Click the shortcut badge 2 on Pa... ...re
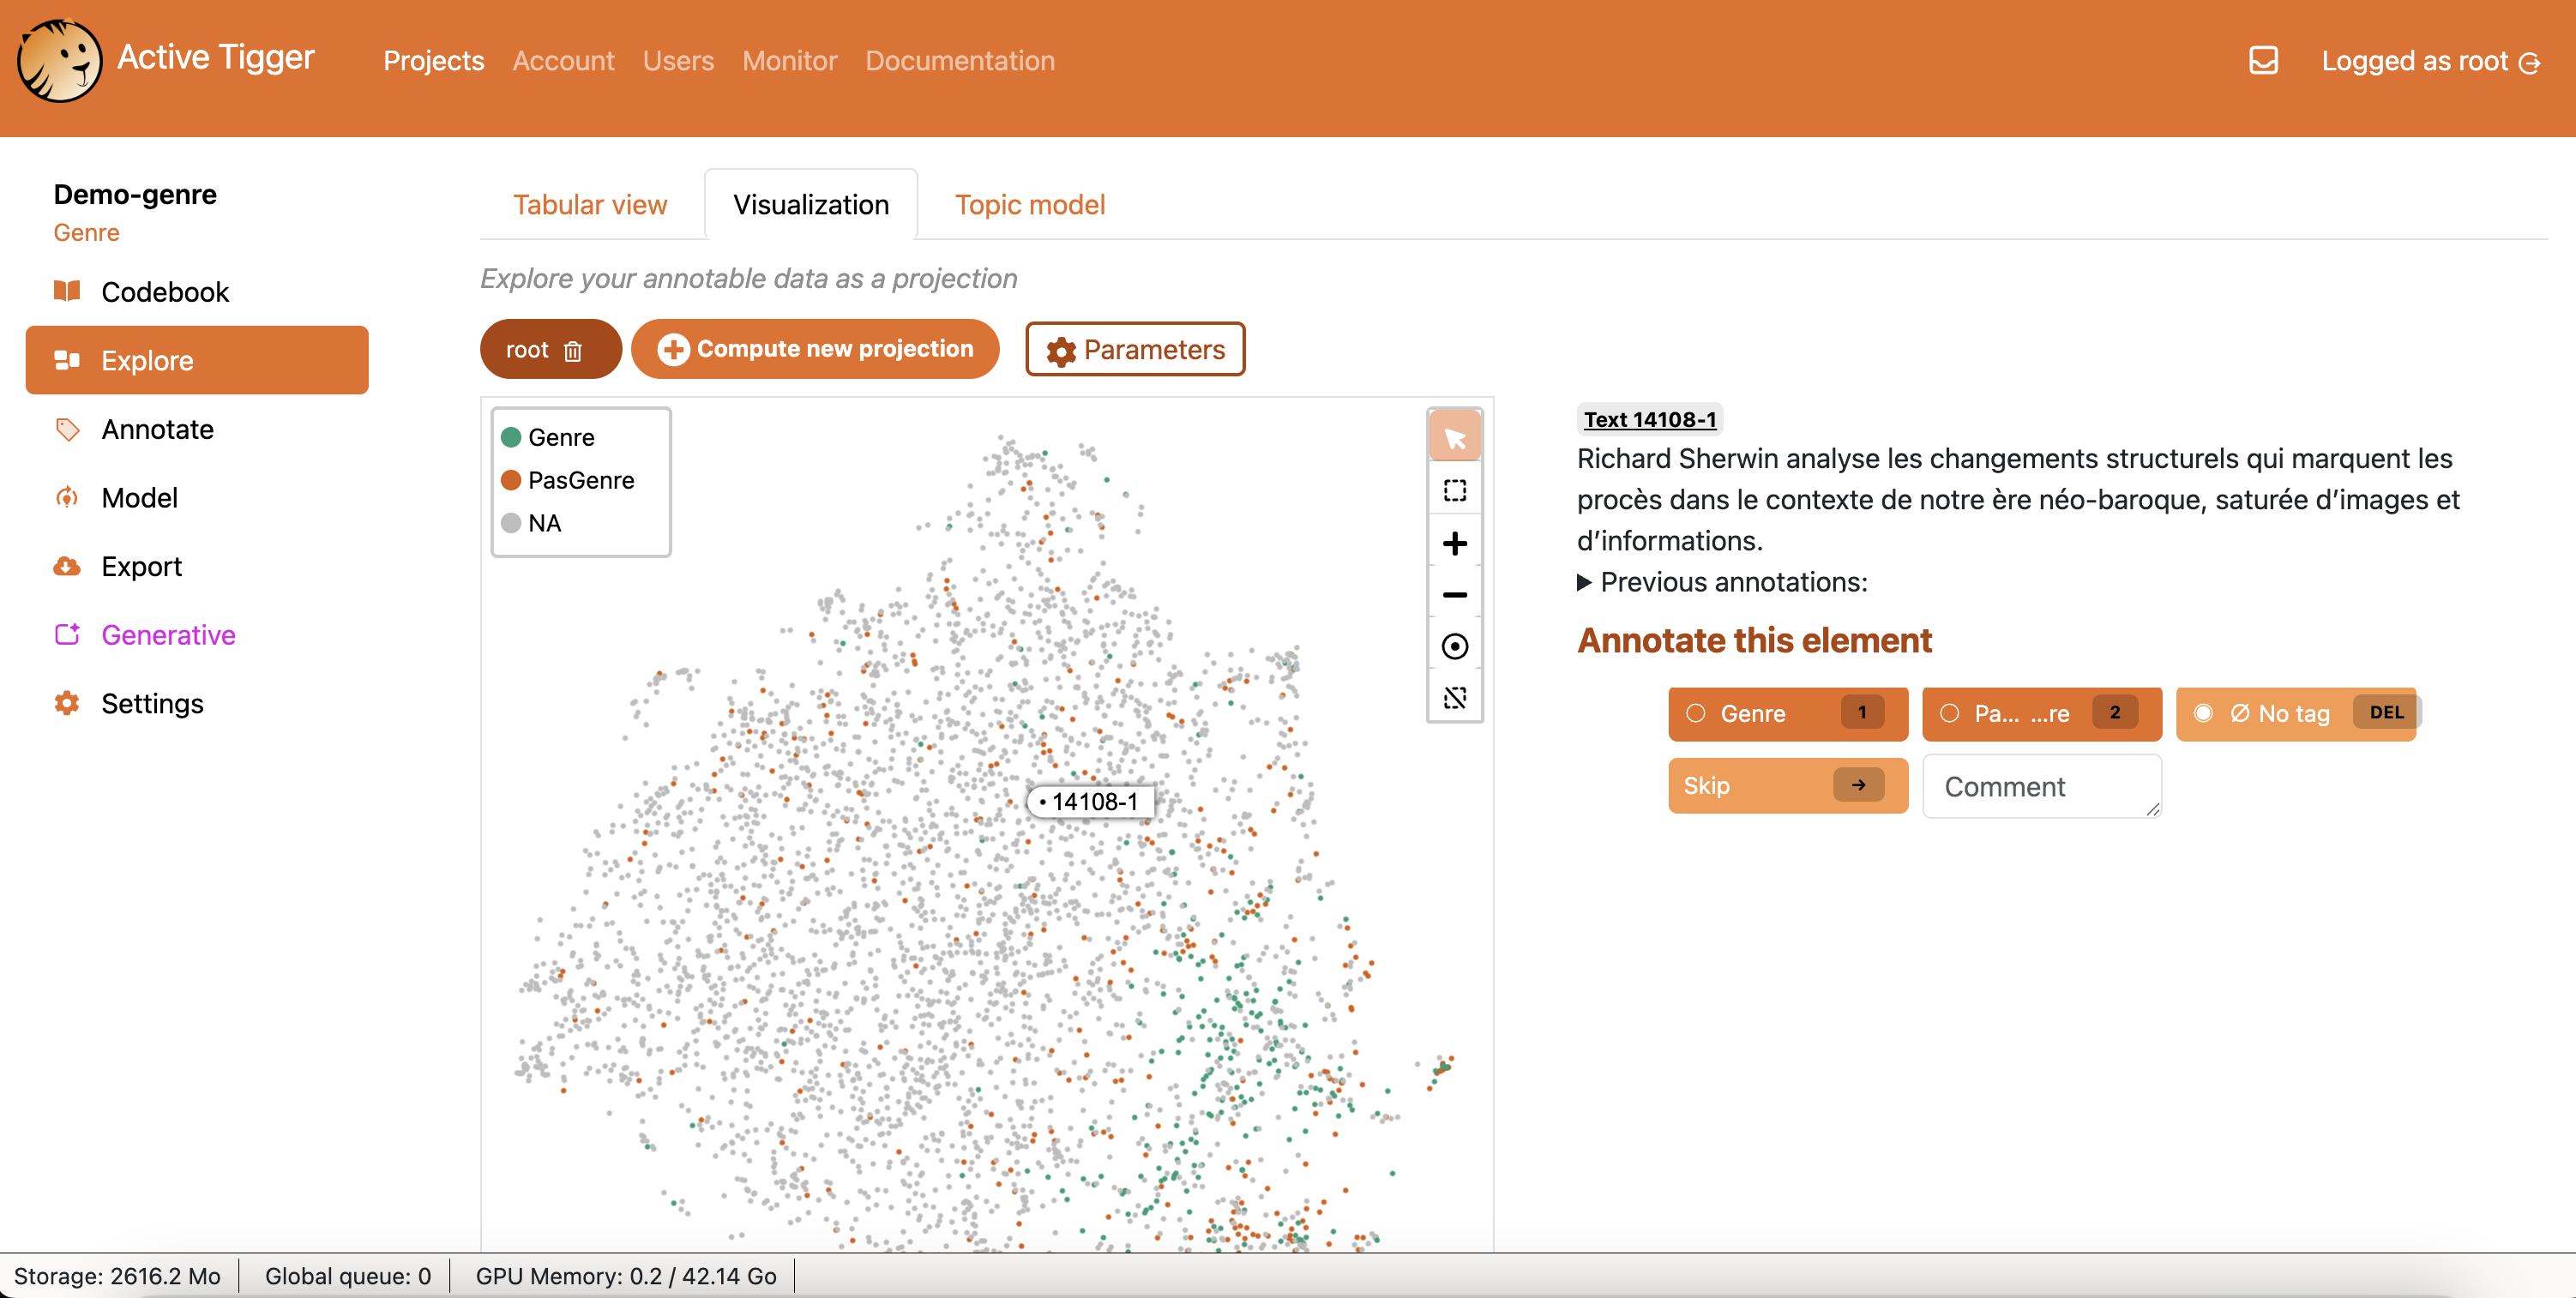 tap(2114, 712)
